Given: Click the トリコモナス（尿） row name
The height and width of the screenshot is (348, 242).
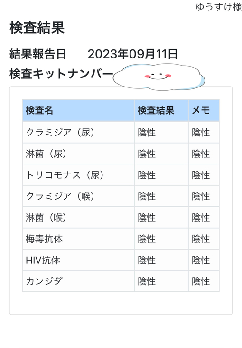Looking at the screenshot, I should point(65,175).
